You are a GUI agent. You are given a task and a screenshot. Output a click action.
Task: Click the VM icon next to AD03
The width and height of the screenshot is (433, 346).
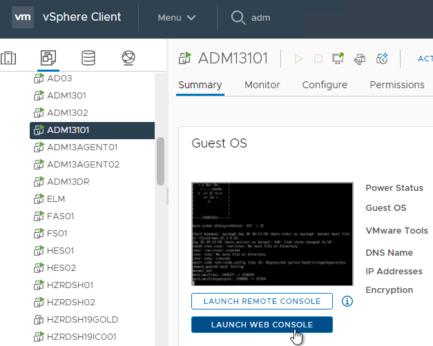39,79
